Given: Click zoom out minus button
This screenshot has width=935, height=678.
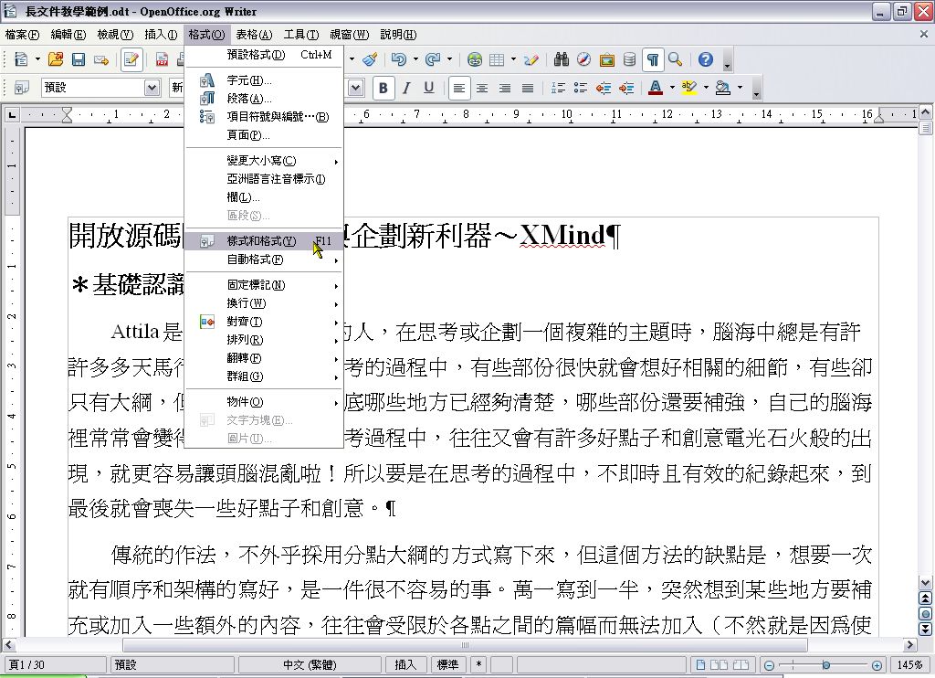Looking at the screenshot, I should click(769, 665).
